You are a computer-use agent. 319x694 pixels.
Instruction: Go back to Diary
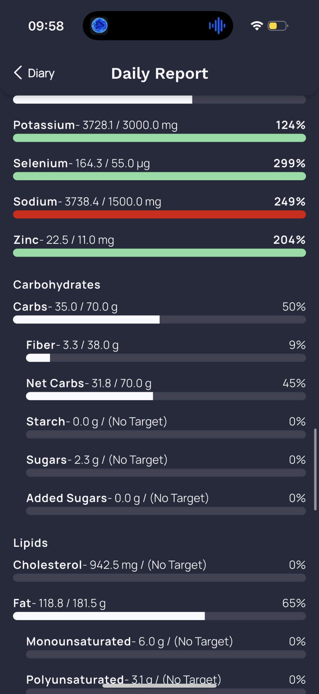pyautogui.click(x=34, y=73)
